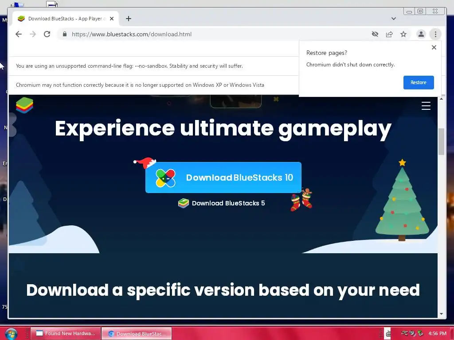
Task: Click the browser forward arrow
Action: pyautogui.click(x=33, y=34)
